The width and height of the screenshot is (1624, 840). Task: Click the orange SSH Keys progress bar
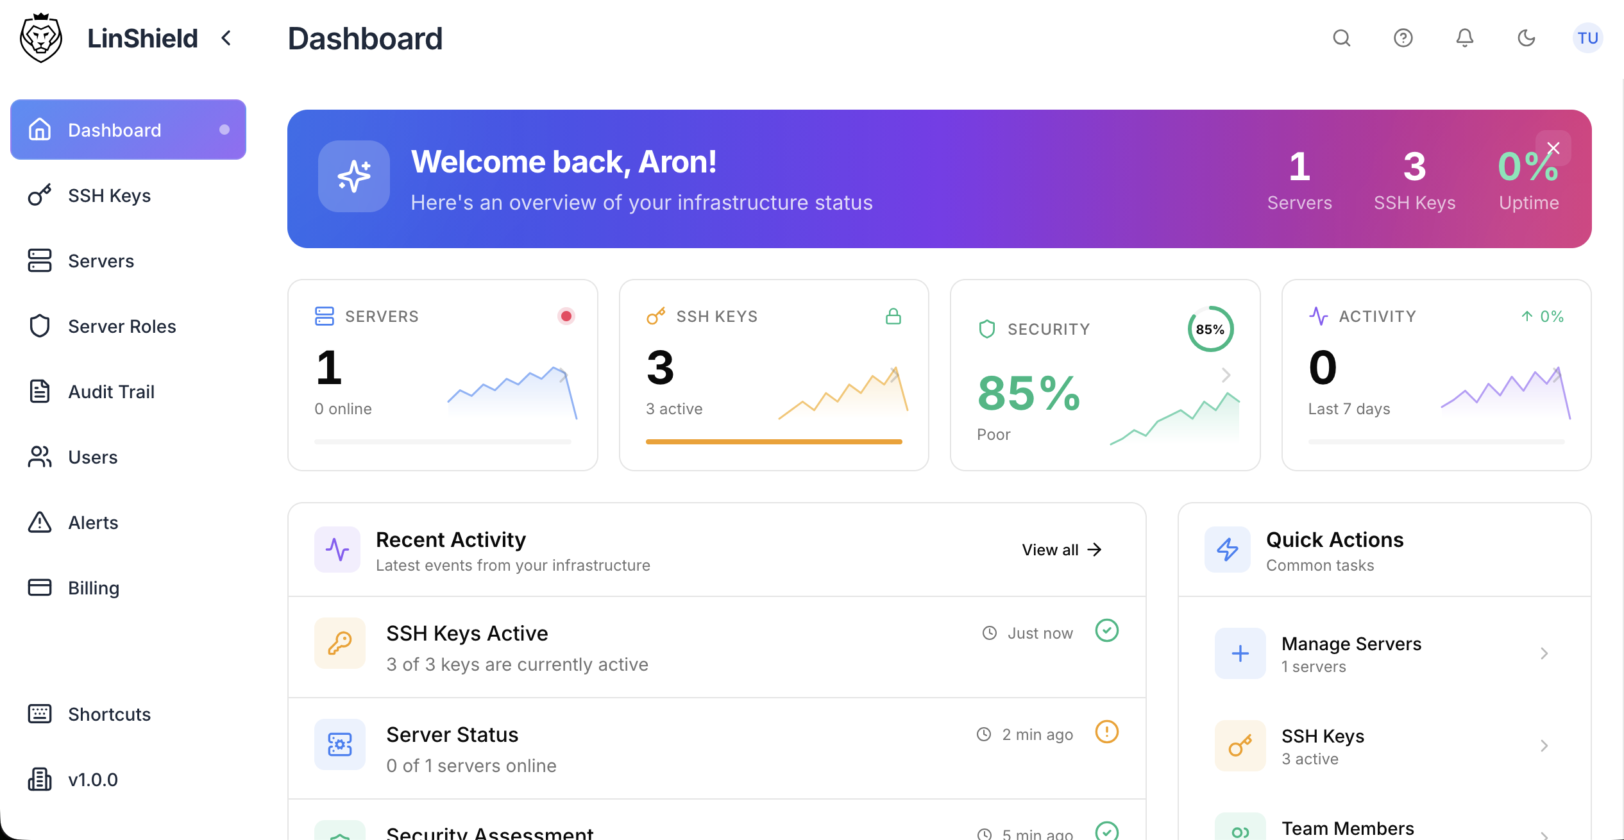773,441
